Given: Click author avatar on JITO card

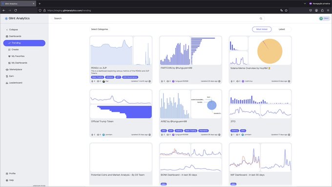Looking at the screenshot, I should pos(243,135).
